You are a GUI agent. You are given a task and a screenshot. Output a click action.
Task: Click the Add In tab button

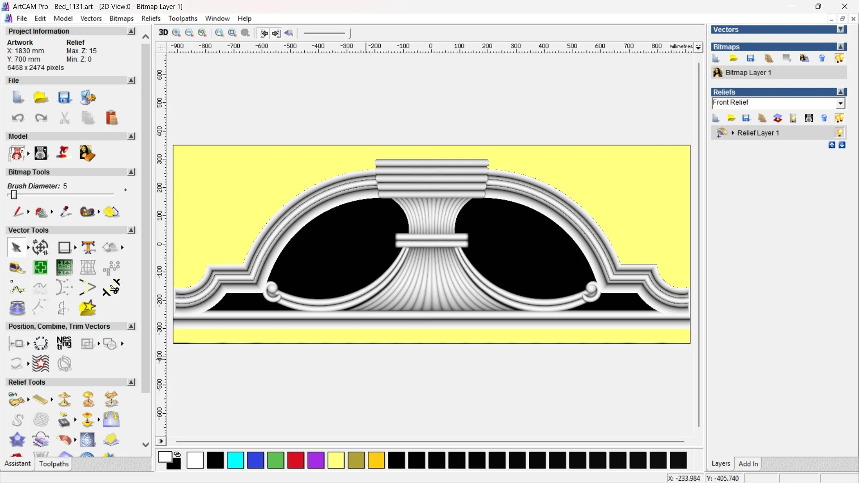tap(748, 464)
